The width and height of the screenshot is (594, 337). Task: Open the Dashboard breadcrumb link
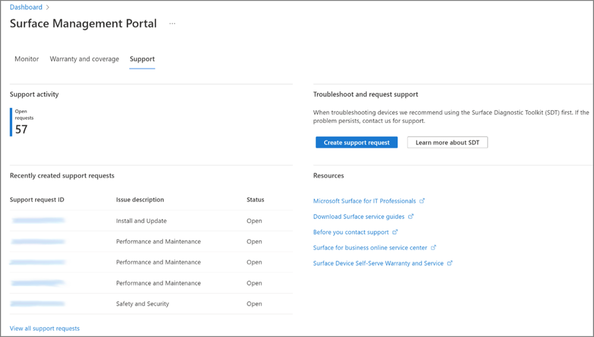26,7
